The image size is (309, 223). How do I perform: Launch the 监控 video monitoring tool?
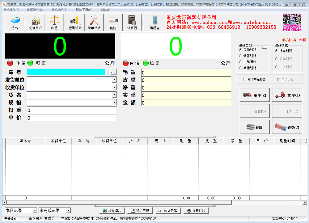click(113, 22)
